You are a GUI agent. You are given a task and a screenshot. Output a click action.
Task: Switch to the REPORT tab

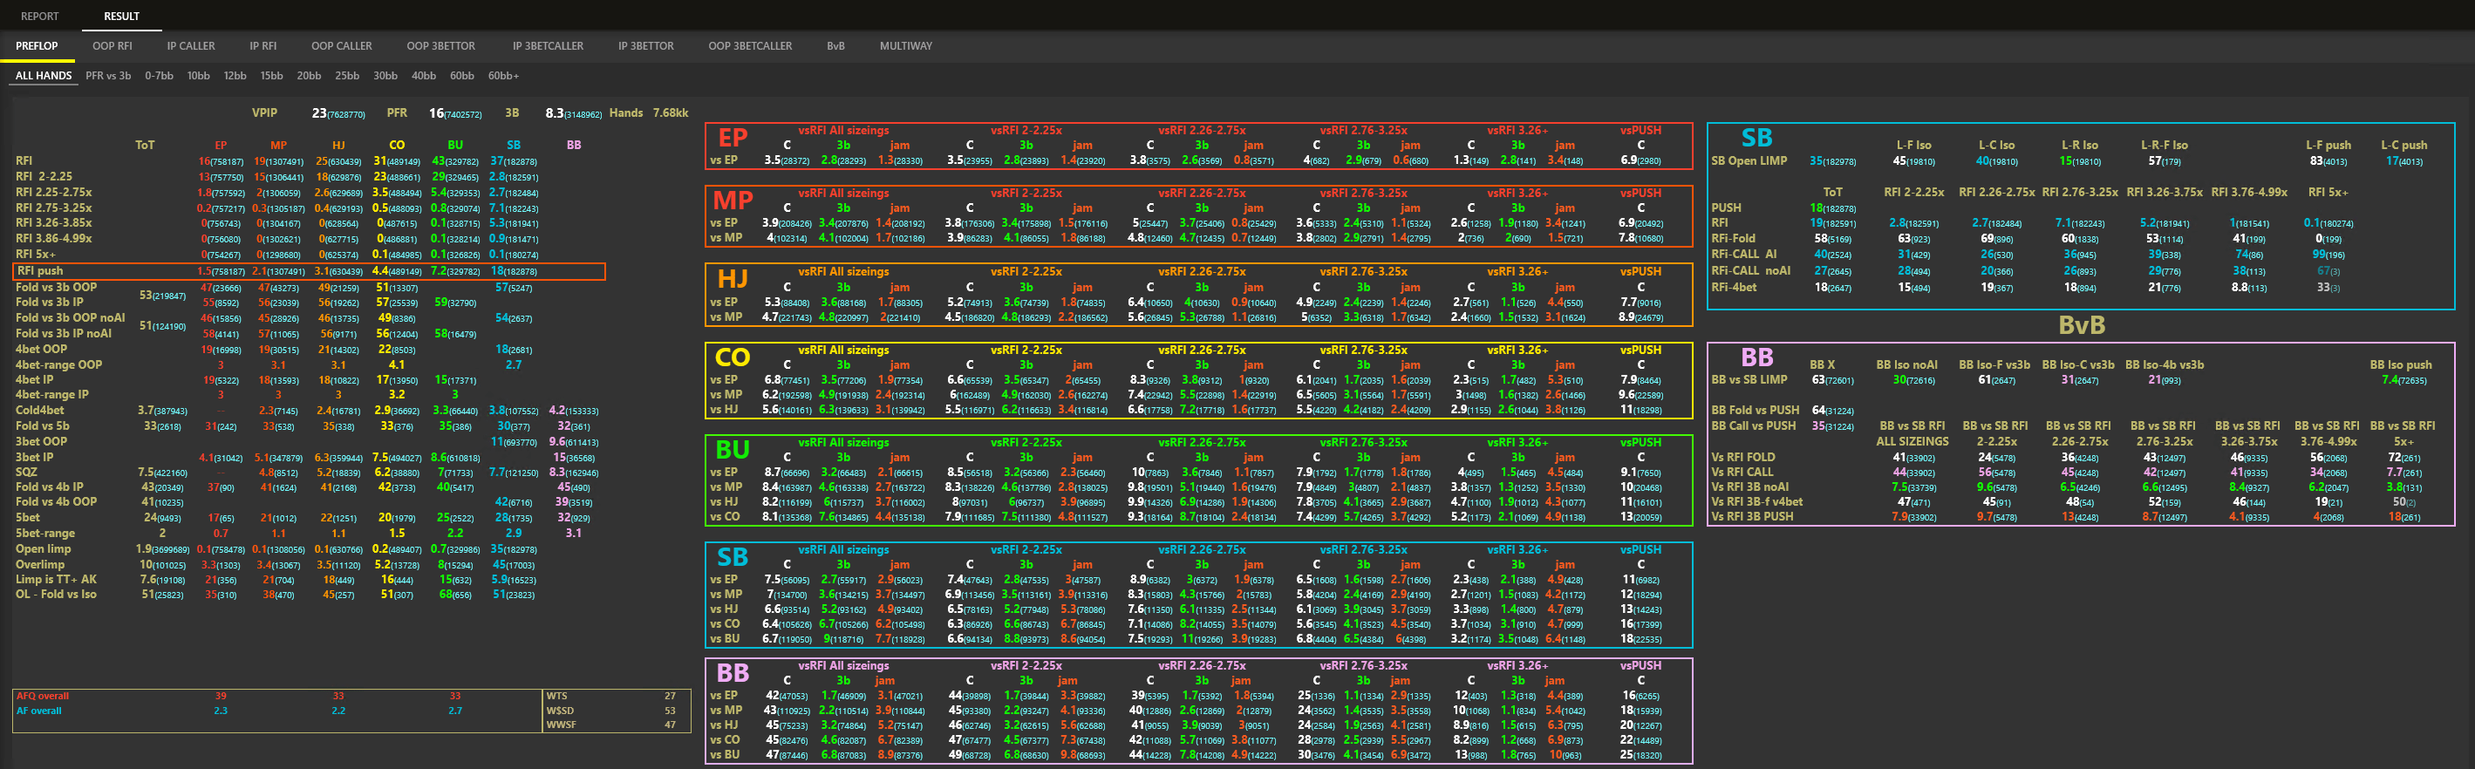point(39,17)
